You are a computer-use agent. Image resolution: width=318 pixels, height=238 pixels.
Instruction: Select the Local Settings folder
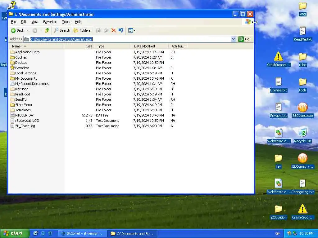coord(23,73)
